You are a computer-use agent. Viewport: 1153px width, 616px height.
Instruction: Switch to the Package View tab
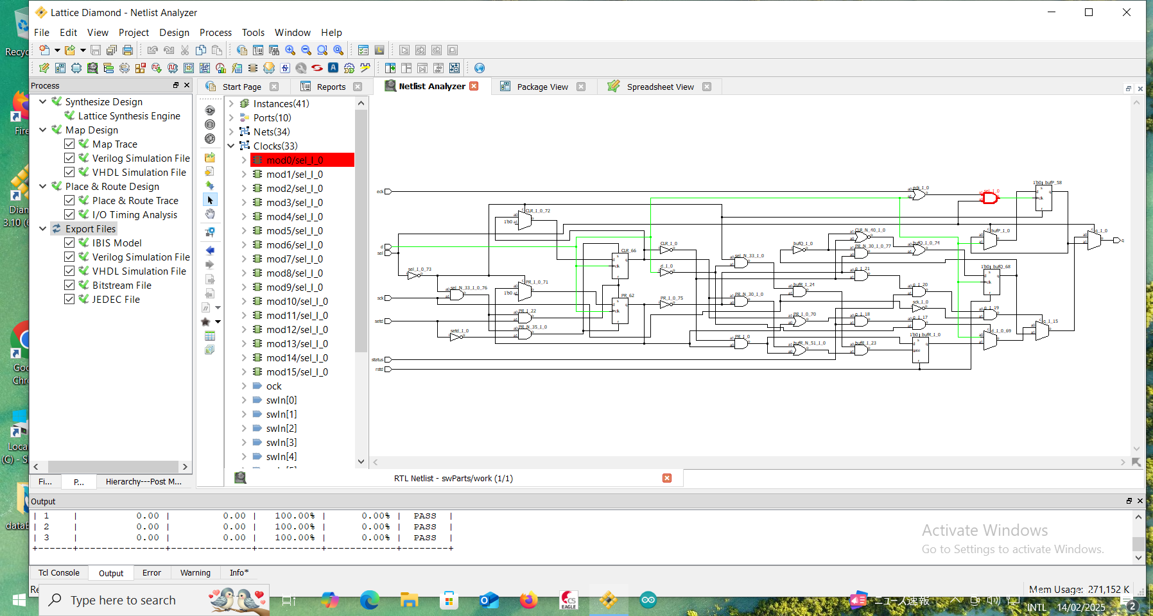pyautogui.click(x=542, y=87)
